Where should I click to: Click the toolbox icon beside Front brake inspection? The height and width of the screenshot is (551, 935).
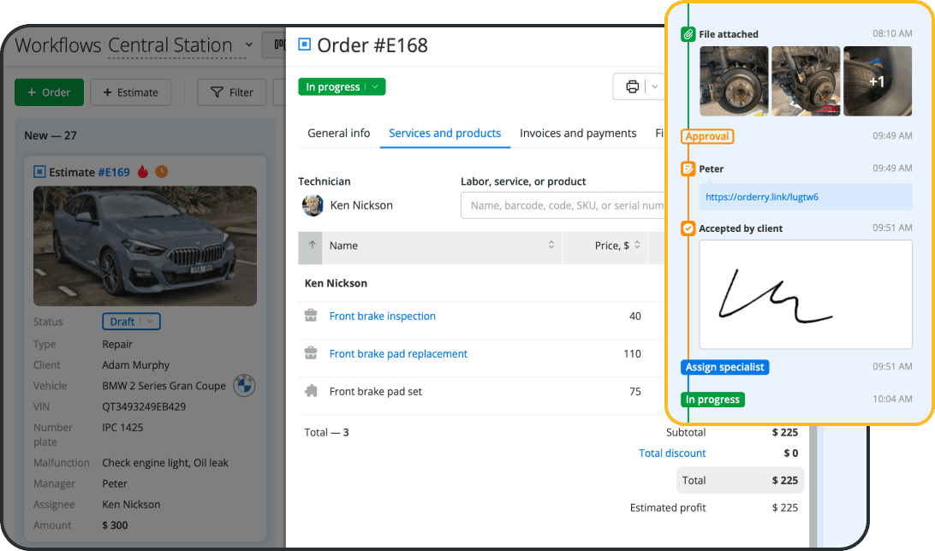click(x=311, y=316)
